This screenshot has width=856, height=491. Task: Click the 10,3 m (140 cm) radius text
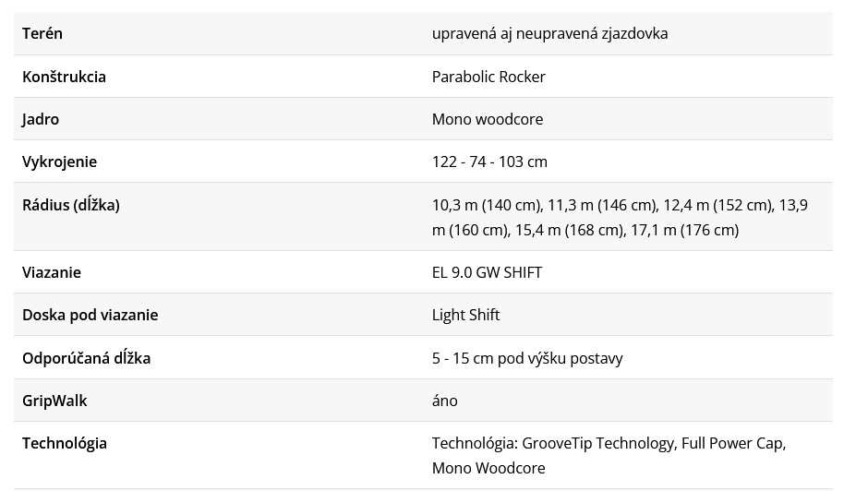point(486,205)
